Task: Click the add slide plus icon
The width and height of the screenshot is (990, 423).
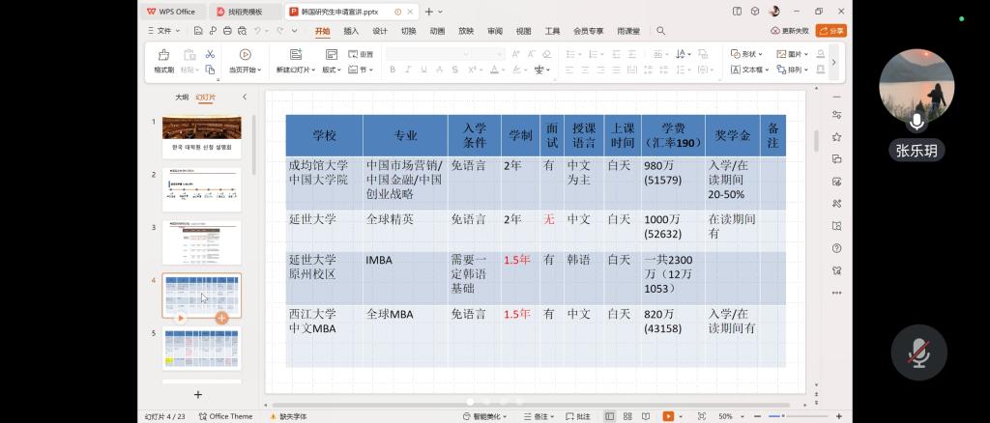Action: click(x=198, y=394)
